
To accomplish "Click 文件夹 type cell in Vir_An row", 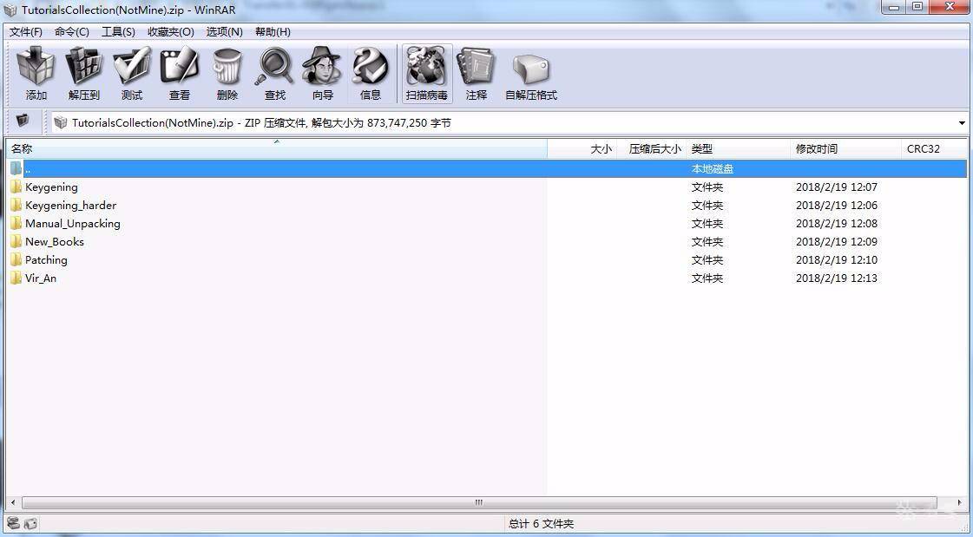I will click(x=707, y=278).
